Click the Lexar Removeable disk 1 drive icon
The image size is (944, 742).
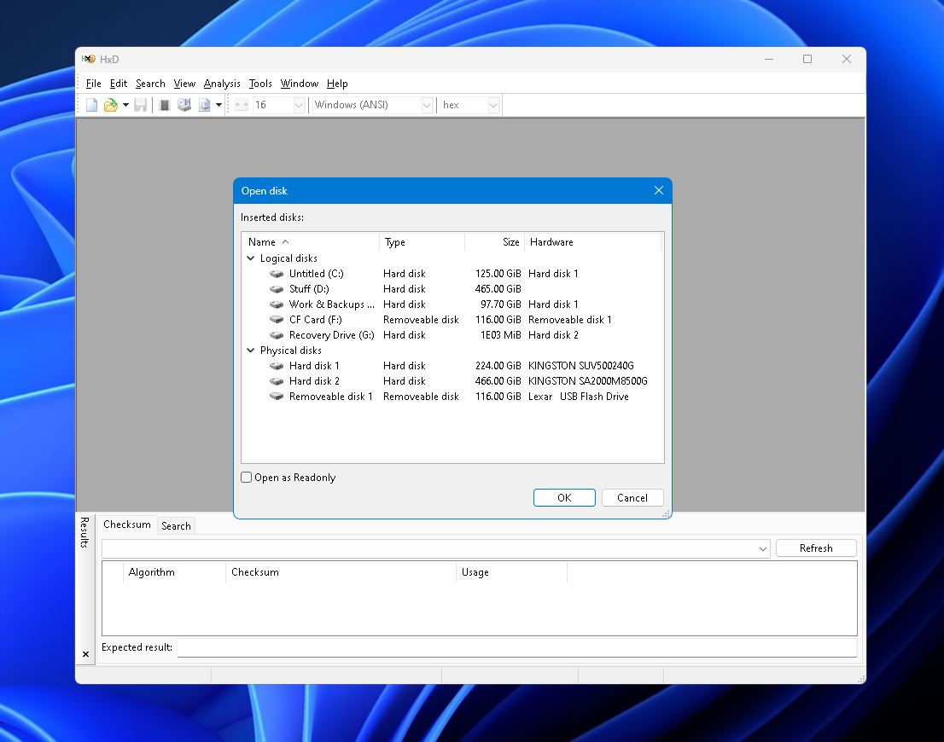tap(277, 396)
